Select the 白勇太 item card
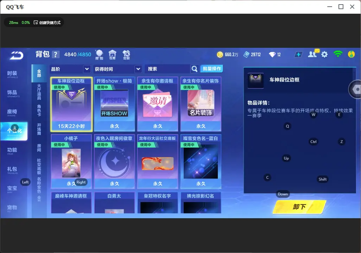Viewport: 361px width, 253px height. pos(114,203)
